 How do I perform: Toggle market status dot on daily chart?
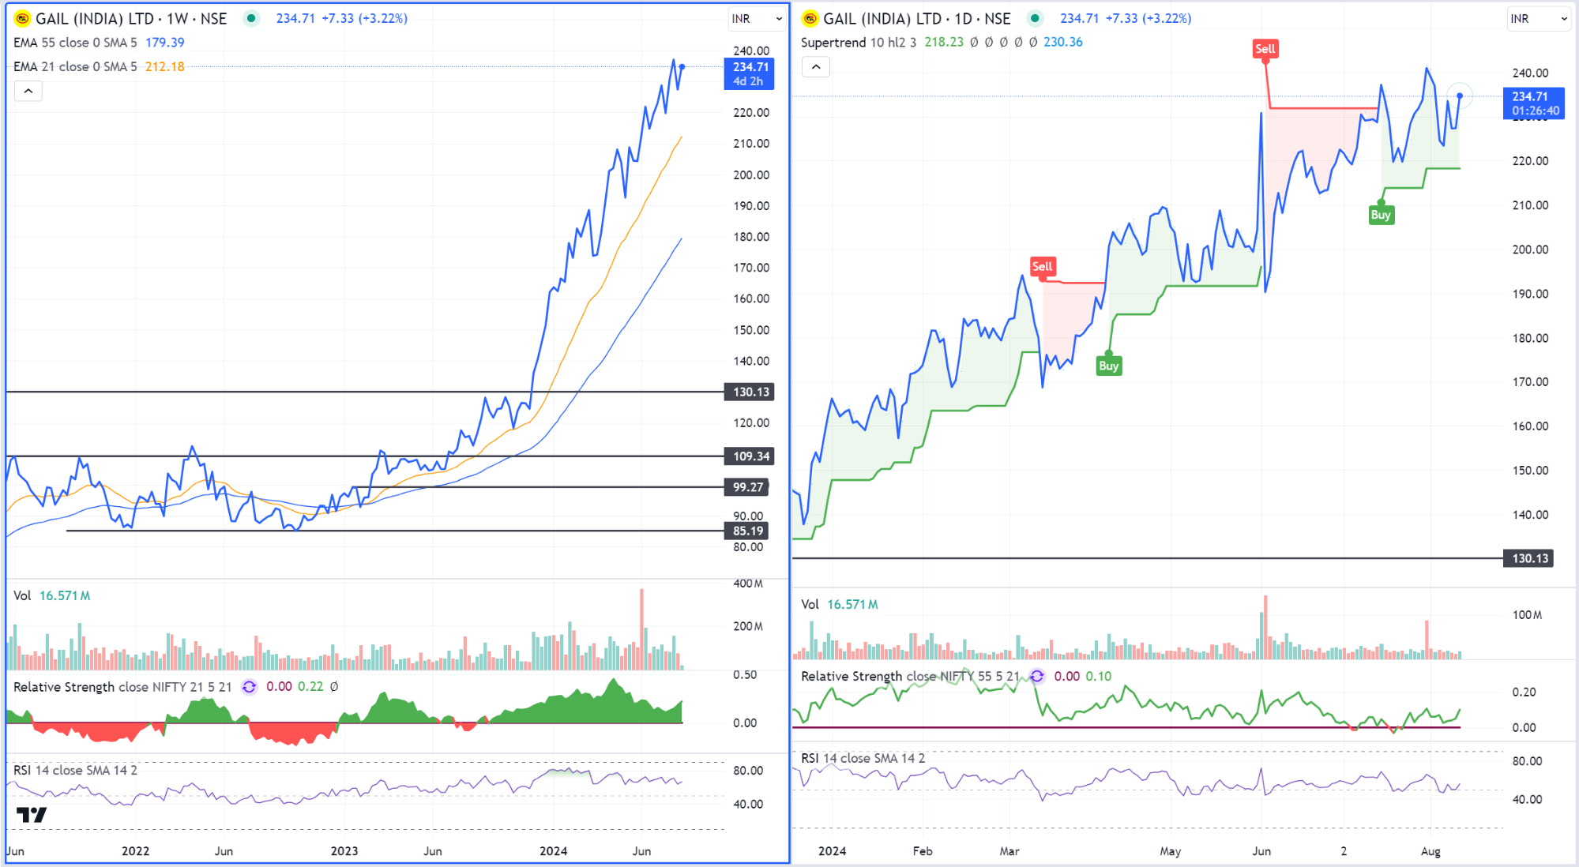click(1035, 18)
